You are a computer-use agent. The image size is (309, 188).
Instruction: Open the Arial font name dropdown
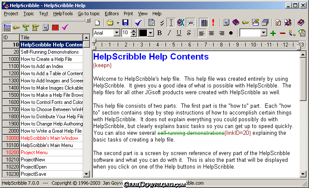117,33
